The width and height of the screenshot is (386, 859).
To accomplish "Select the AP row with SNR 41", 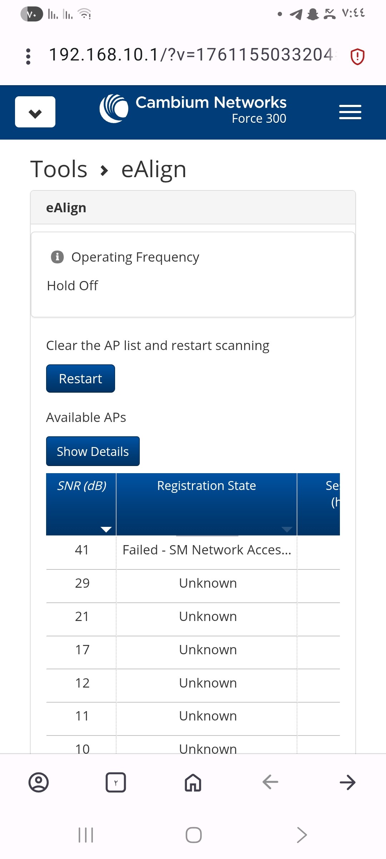I will [193, 550].
